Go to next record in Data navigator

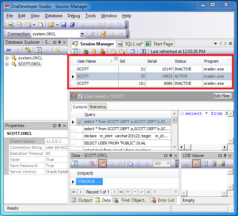(x=115, y=192)
